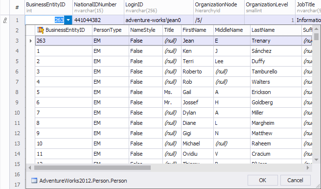Viewport: 321px width, 189px height.
Task: Click the first name Diane cell
Action: (197, 123)
